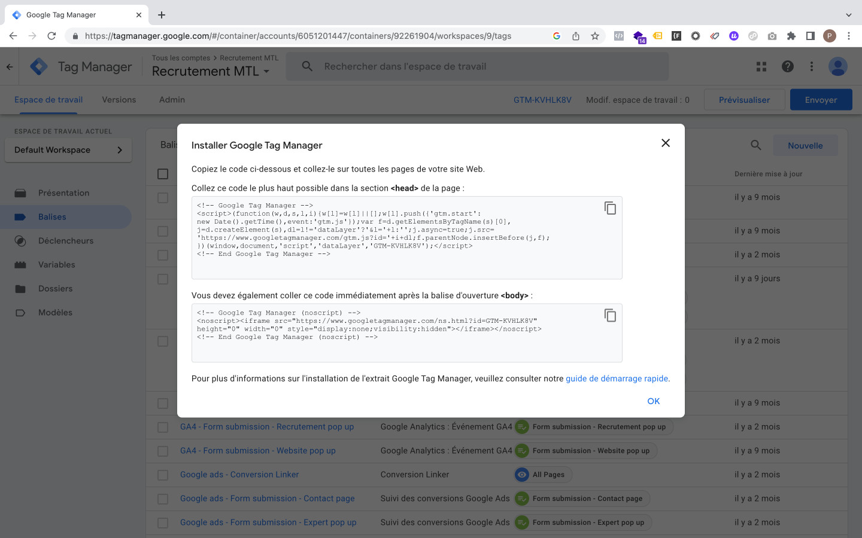Image resolution: width=862 pixels, height=538 pixels.
Task: Open Google ads - Form submission - Expert pop up tag
Action: pyautogui.click(x=268, y=522)
